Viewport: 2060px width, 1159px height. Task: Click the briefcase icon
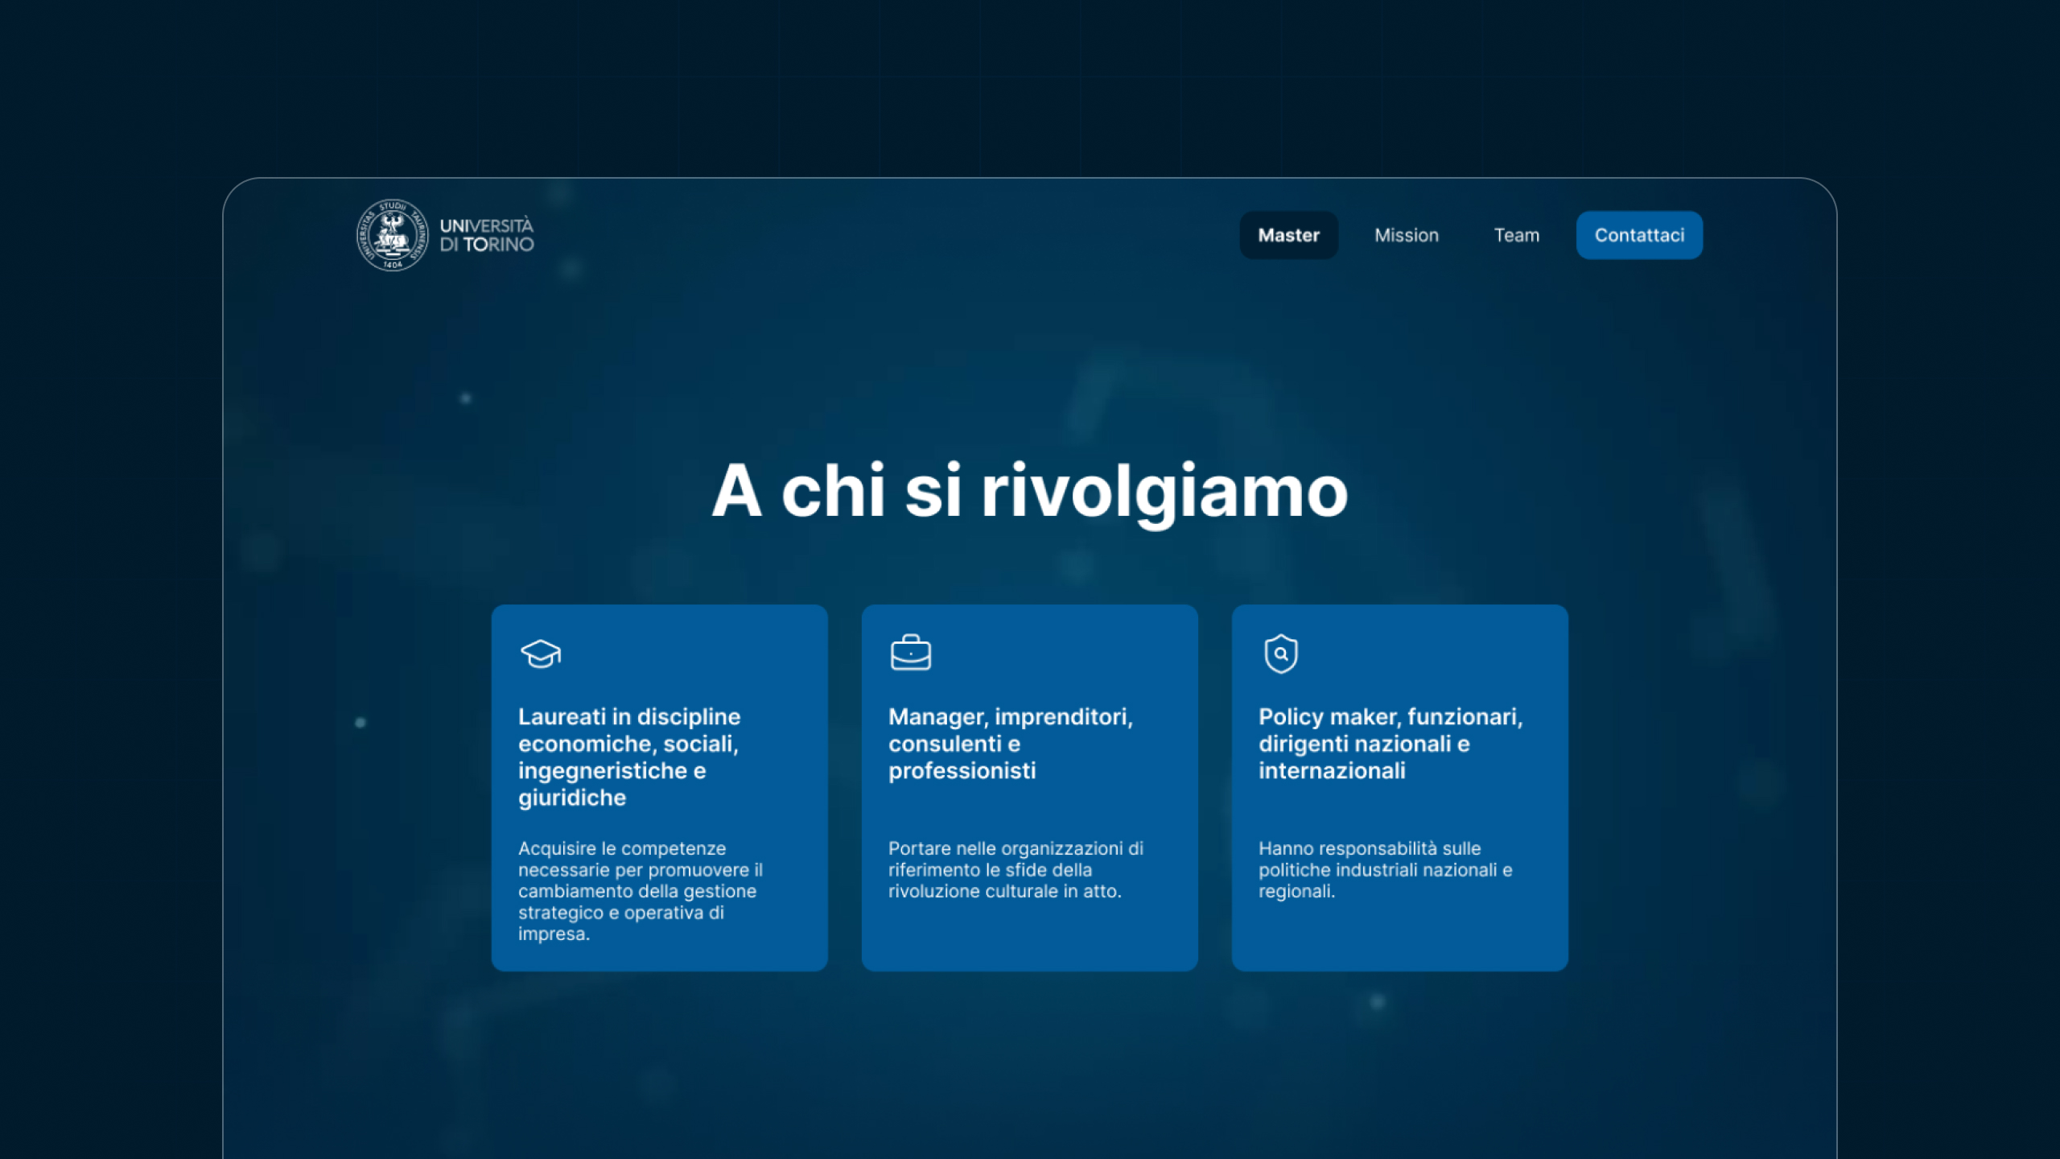click(x=911, y=653)
